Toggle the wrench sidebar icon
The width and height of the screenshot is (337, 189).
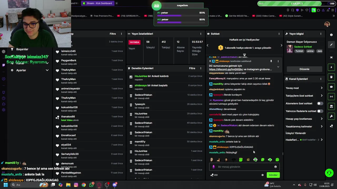[331, 116]
